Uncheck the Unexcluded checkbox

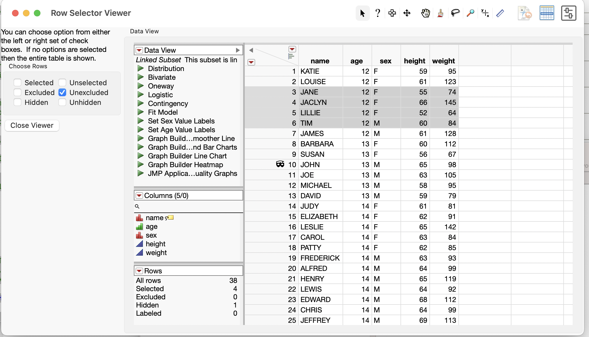(62, 92)
